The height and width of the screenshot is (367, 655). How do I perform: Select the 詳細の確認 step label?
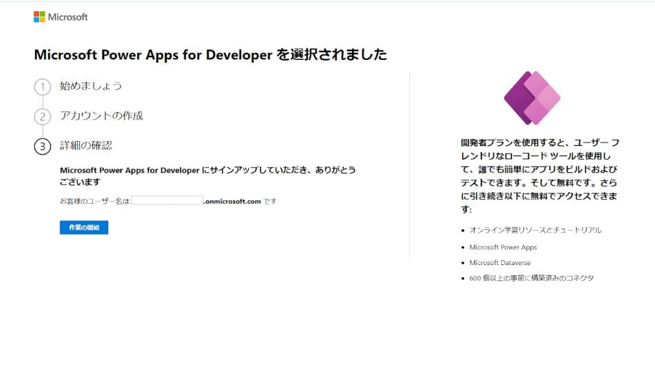(86, 145)
